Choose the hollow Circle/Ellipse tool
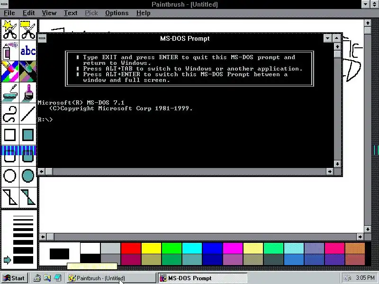This screenshot has height=284, width=379. [10, 176]
